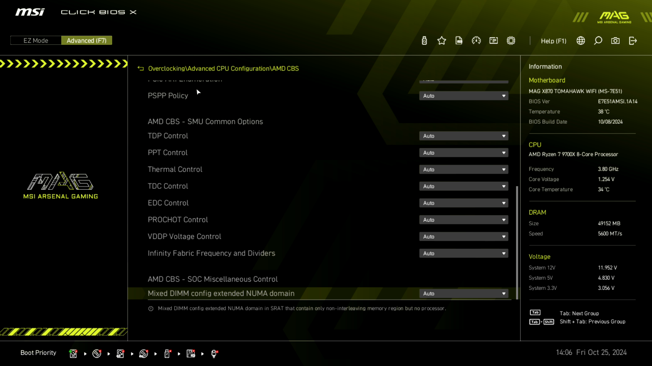Open the language globe icon
652x366 pixels.
click(581, 41)
